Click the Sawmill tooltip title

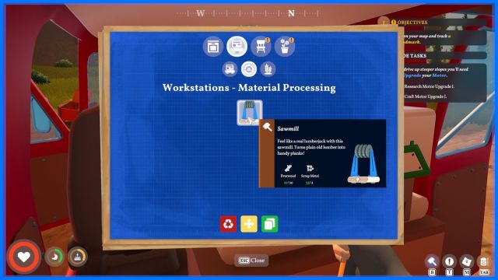[x=288, y=128]
